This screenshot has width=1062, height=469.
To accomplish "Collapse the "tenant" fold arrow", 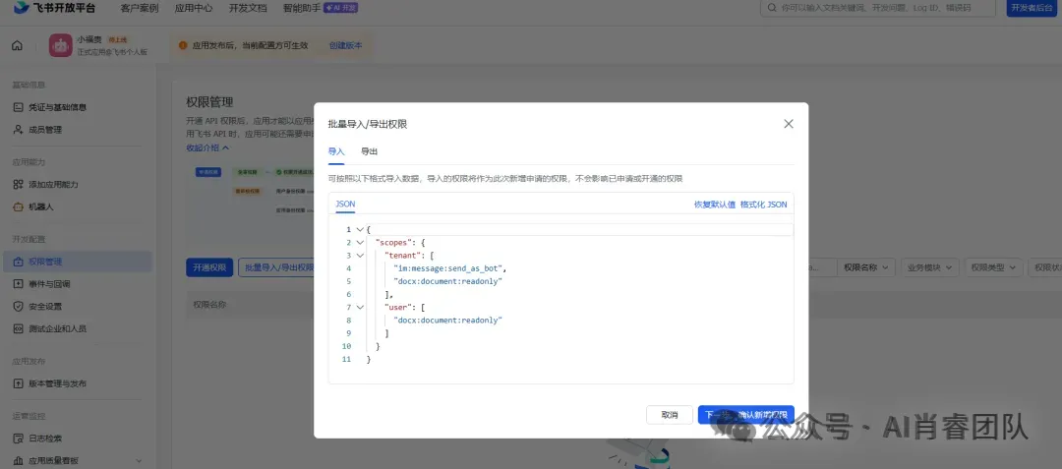I will click(360, 255).
